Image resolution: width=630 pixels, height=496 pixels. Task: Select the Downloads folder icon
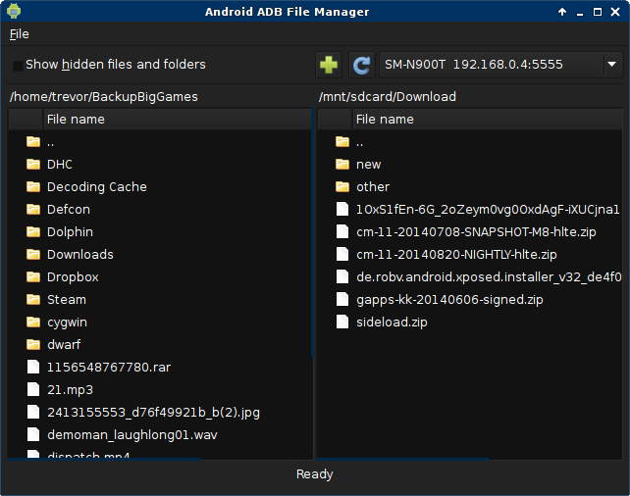coord(33,254)
